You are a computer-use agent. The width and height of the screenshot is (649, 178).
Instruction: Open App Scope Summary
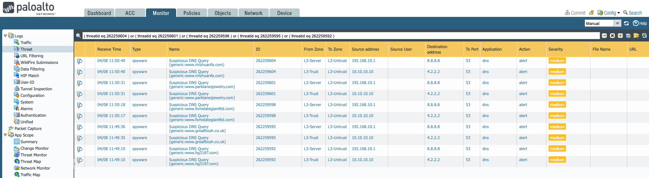pos(29,142)
